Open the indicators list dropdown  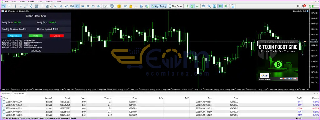point(108,6)
